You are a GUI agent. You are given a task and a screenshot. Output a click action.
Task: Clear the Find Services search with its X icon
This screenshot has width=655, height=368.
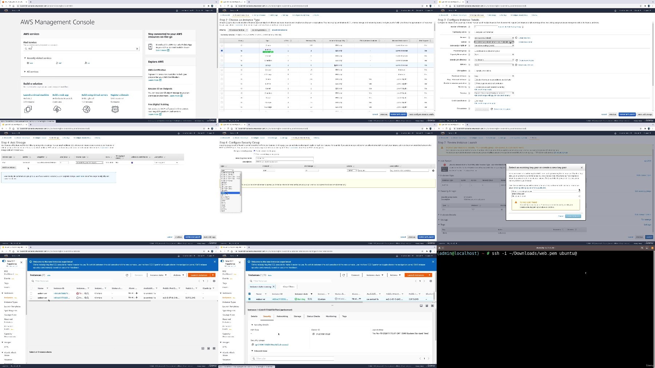[137, 48]
